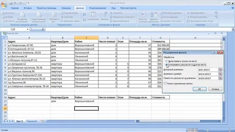The height and width of the screenshot is (132, 235).
Task: Click 'Исходный диапазон' input field
Action: click(x=208, y=70)
